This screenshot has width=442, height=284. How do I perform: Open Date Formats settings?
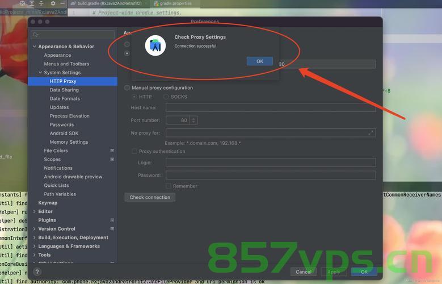pyautogui.click(x=65, y=98)
